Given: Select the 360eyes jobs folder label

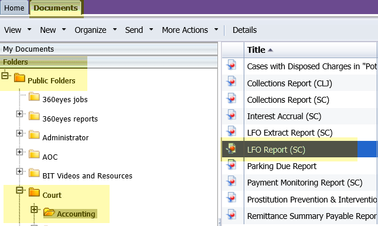Looking at the screenshot, I should [65, 99].
